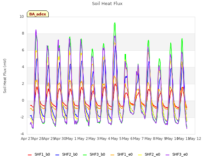This screenshot has width=215, height=161.
Task: Click the y-axis value -4
Action: pyautogui.click(x=22, y=134)
